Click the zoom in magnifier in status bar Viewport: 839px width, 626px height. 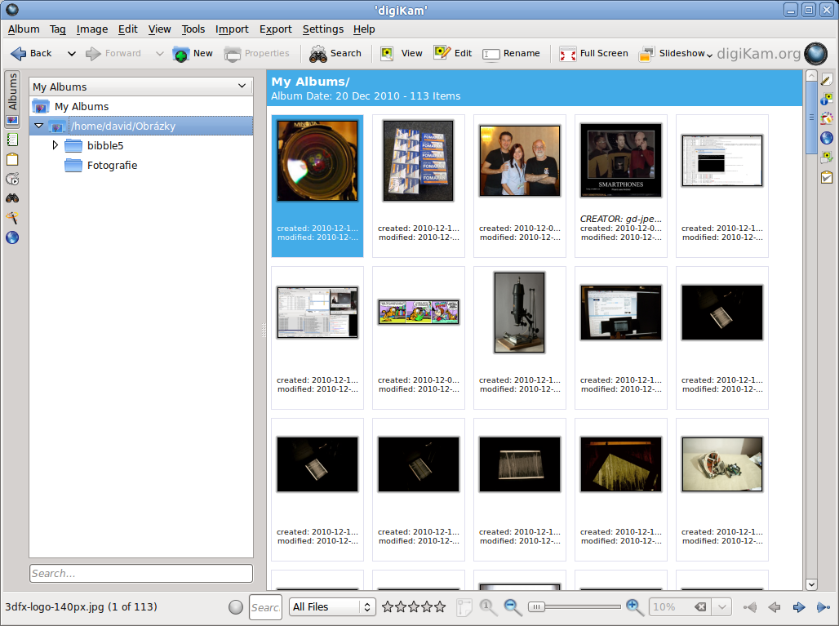coord(635,606)
